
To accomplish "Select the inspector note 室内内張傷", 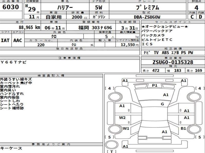I will 10,97.
